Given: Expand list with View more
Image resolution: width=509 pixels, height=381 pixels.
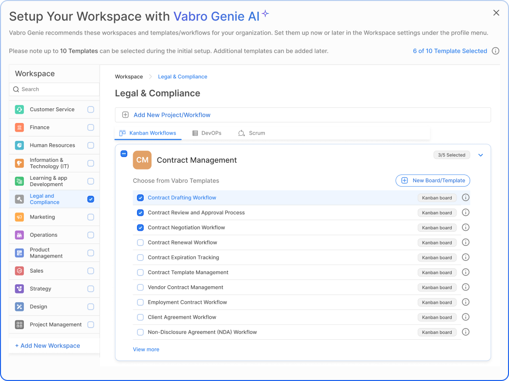Looking at the screenshot, I should (146, 349).
